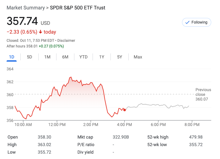Click the Previous close 360.07 label
This screenshot has height=159, width=220.
(x=203, y=94)
